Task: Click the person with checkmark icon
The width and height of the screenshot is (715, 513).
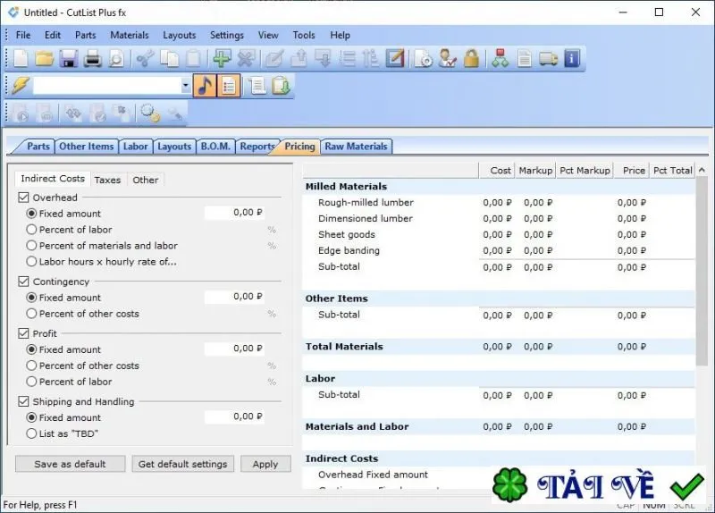Action: pyautogui.click(x=448, y=59)
